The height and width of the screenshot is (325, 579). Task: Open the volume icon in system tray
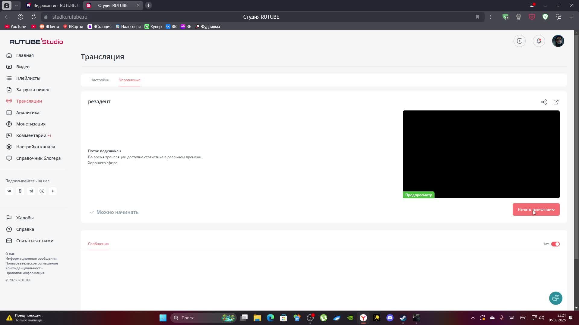tap(542, 318)
